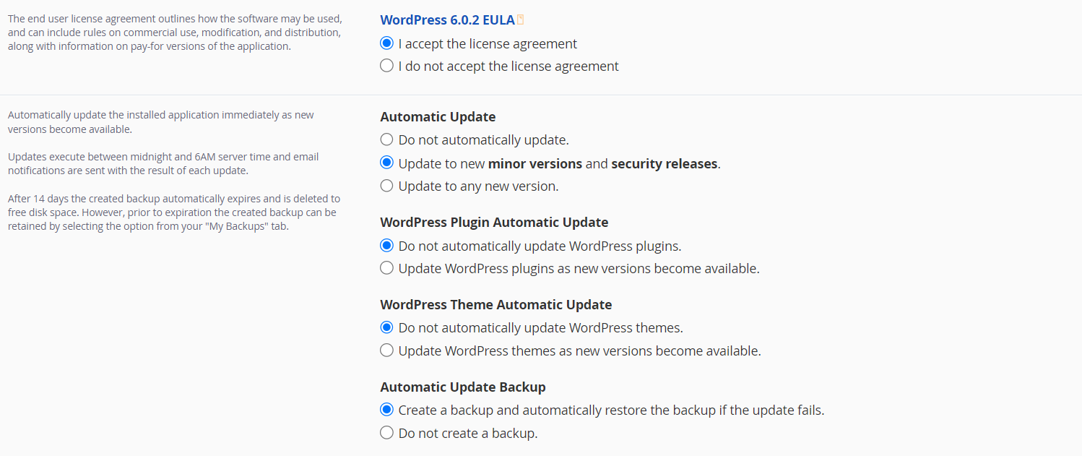Image resolution: width=1082 pixels, height=456 pixels.
Task: Click the "WordPress Theme Automatic Update" heading
Action: (495, 304)
